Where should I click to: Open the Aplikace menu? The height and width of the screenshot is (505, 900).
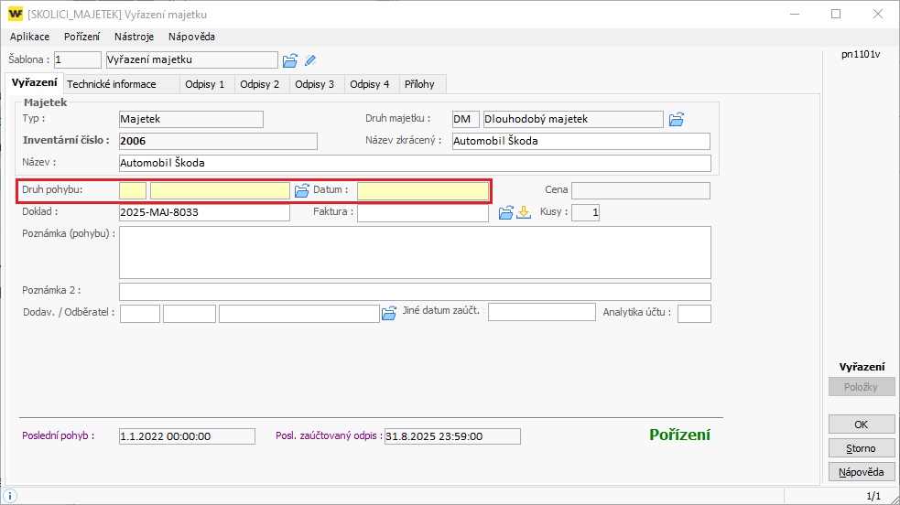click(29, 37)
